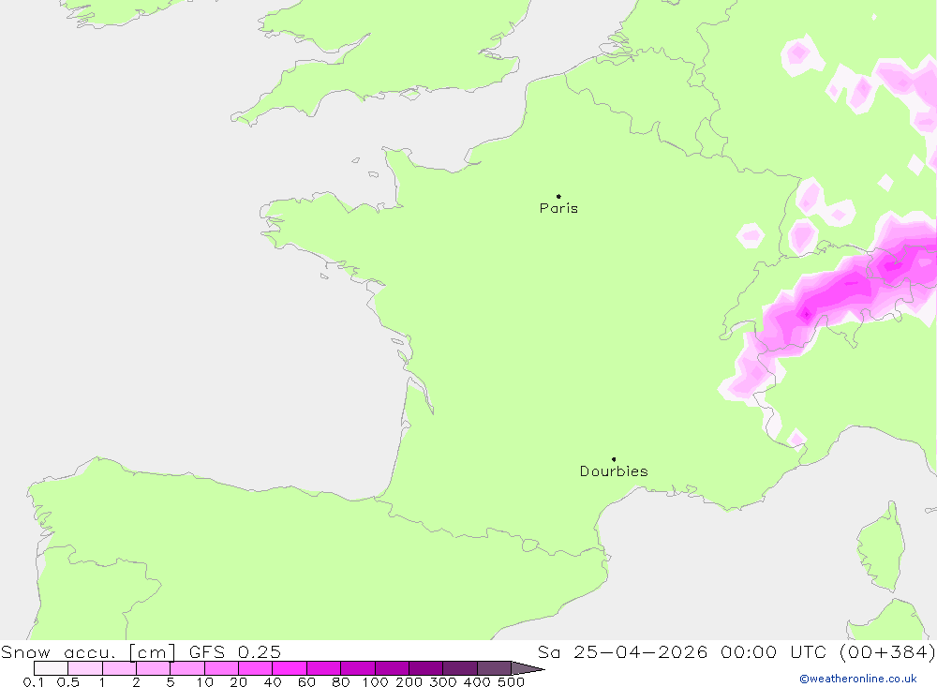Click the legend swatch between 10 and 20
The image size is (937, 687).
point(221,668)
